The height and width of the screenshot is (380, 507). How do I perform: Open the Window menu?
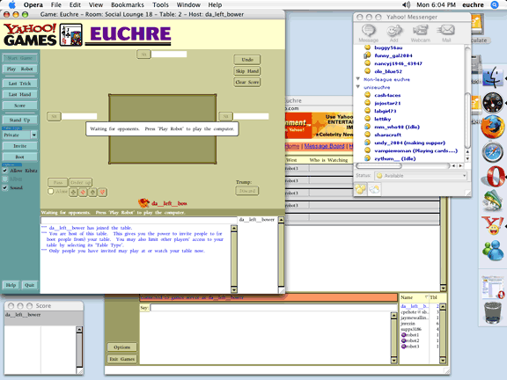click(x=188, y=5)
